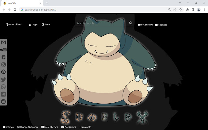The image size is (208, 130).
Task: Minimize the browser window
Action: (188, 3)
